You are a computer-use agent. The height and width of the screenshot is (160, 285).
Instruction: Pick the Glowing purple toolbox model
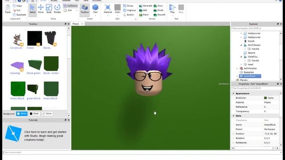(17, 66)
